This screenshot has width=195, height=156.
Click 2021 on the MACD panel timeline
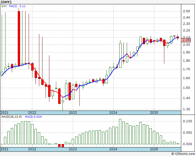[5, 149]
